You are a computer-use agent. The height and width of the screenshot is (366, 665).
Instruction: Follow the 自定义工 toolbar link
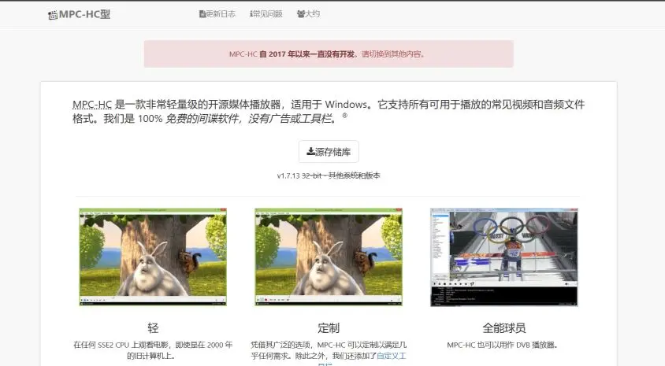(x=392, y=356)
